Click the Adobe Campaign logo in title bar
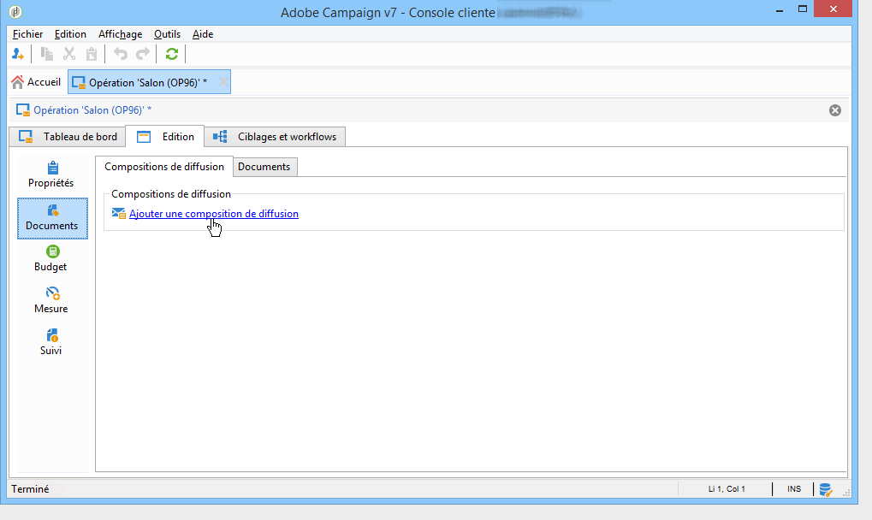Screen dimensions: 872x520 15,12
